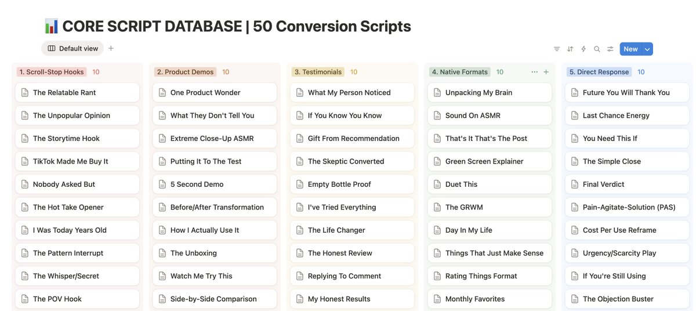Viewport: 696px width, 311px height.
Task: Click the page icon of Side-by-Side Comparison
Action: [162, 299]
